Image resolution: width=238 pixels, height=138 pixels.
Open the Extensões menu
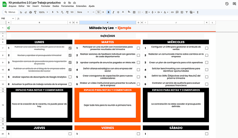(81, 6)
